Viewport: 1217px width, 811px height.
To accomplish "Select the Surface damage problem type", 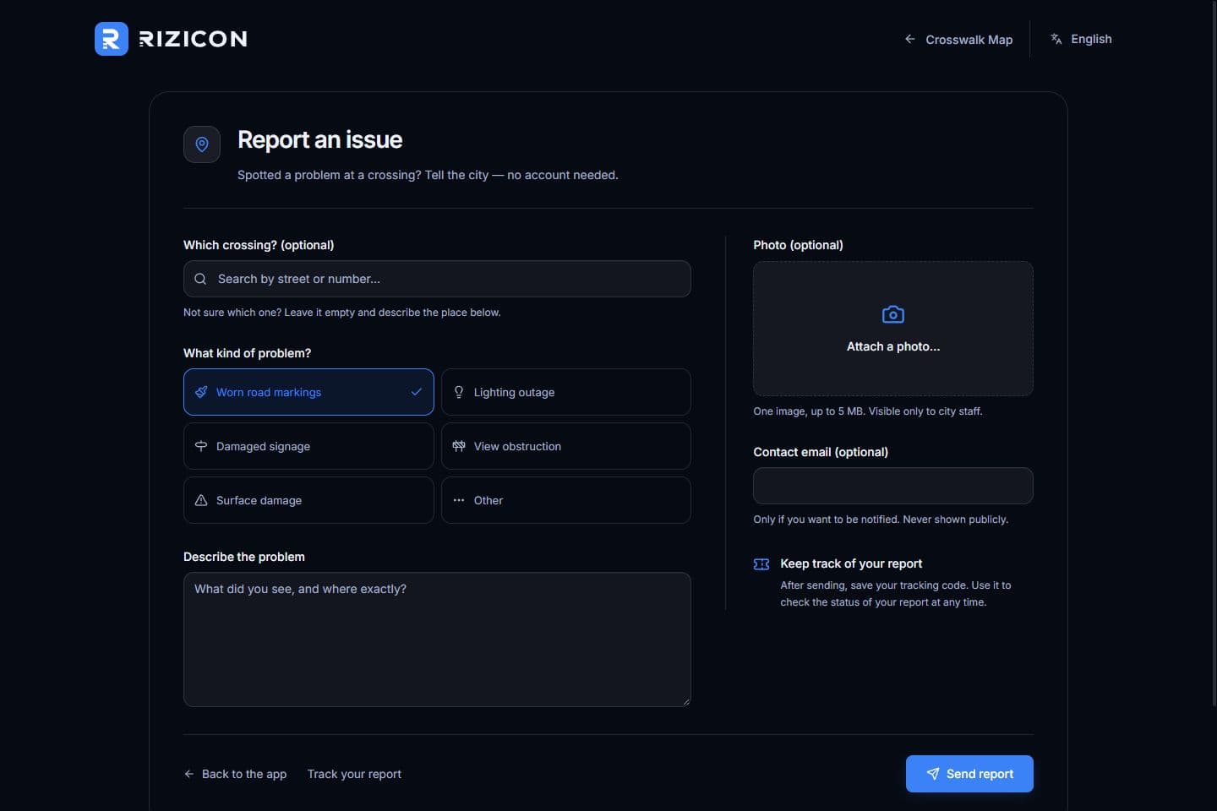I will [308, 500].
